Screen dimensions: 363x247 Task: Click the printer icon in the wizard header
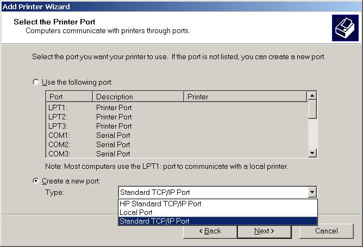345,28
